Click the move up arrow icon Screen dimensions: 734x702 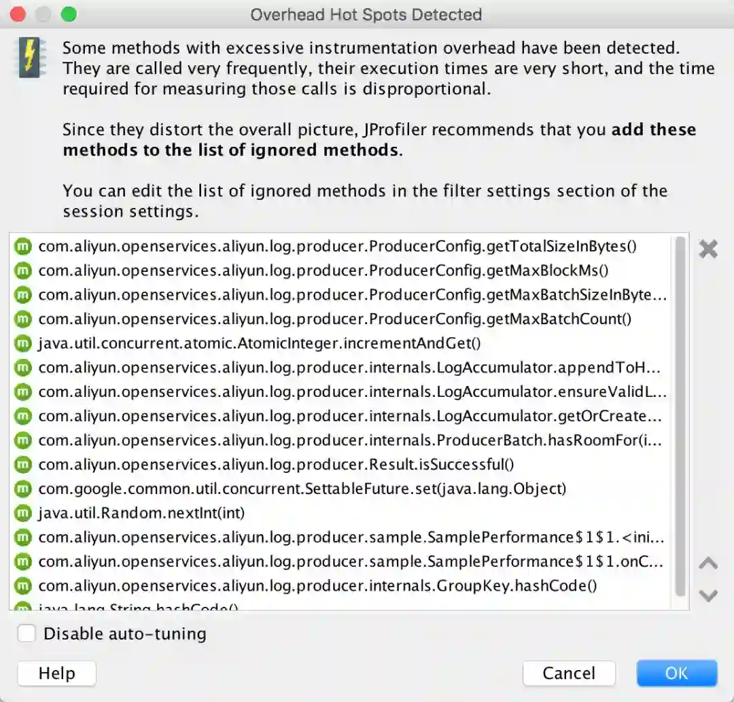point(708,563)
